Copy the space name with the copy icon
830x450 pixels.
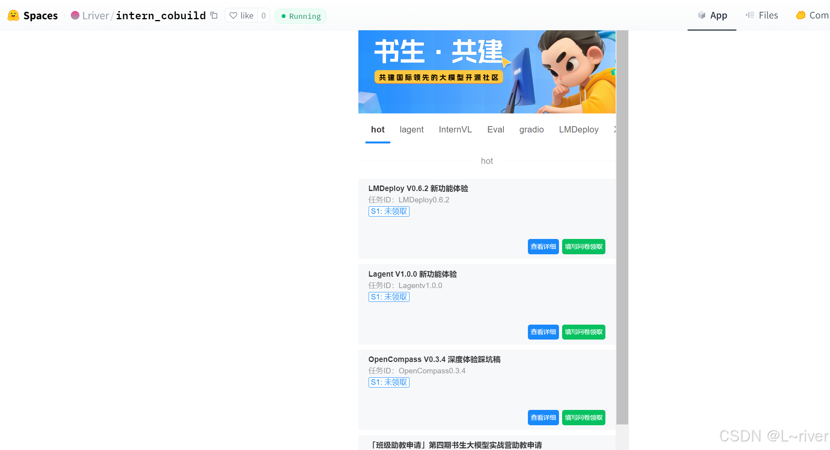(x=214, y=15)
